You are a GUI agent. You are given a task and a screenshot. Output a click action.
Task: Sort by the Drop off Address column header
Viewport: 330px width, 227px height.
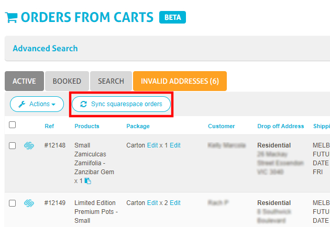tap(281, 126)
